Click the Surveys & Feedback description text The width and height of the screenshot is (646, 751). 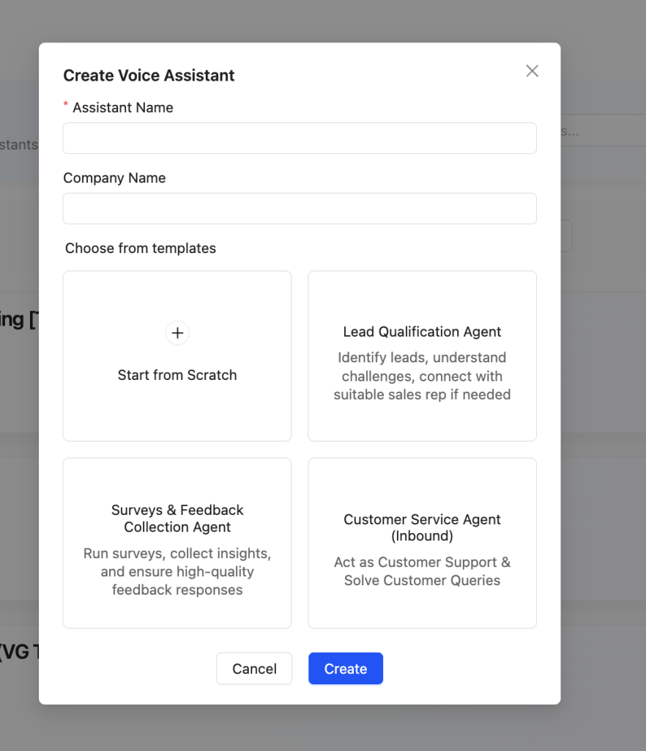click(177, 571)
